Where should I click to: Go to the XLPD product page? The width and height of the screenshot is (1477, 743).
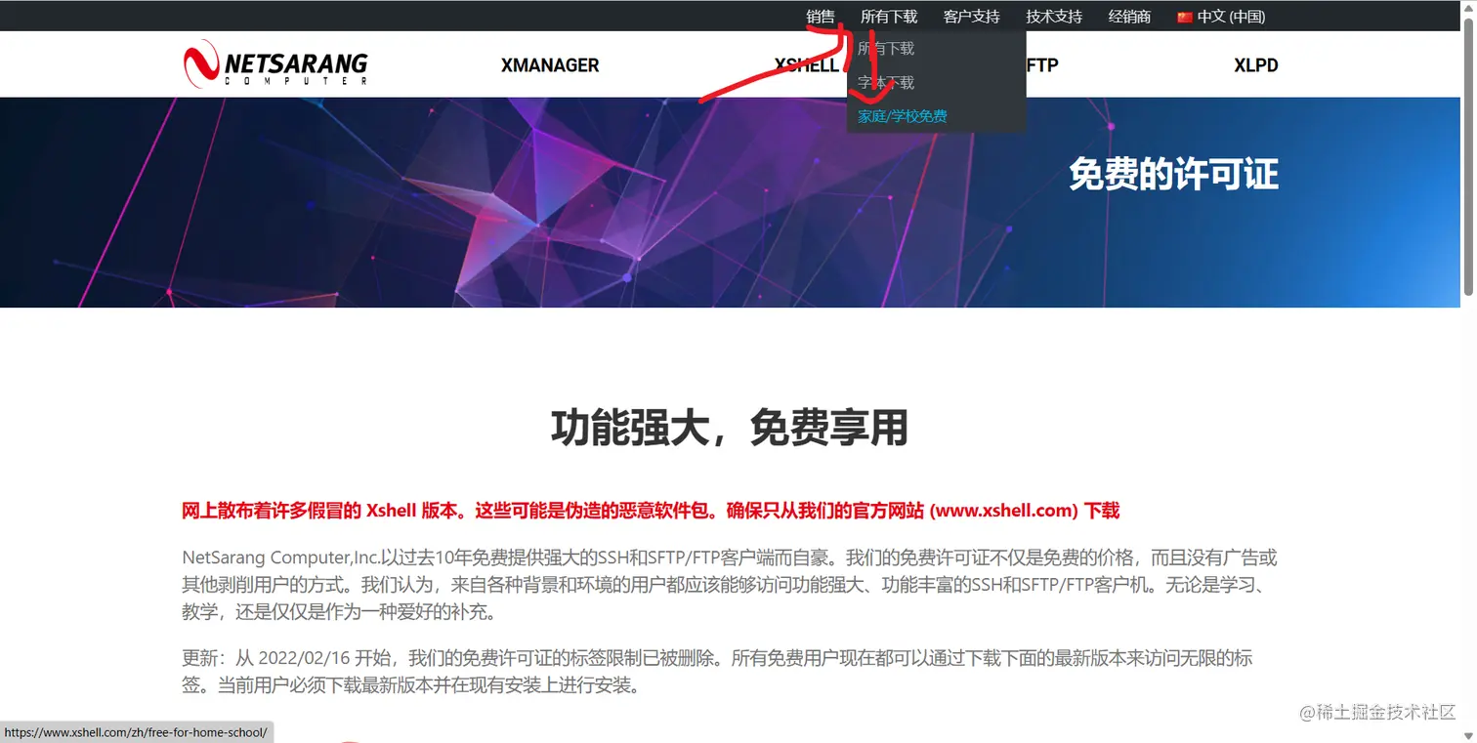click(x=1256, y=65)
